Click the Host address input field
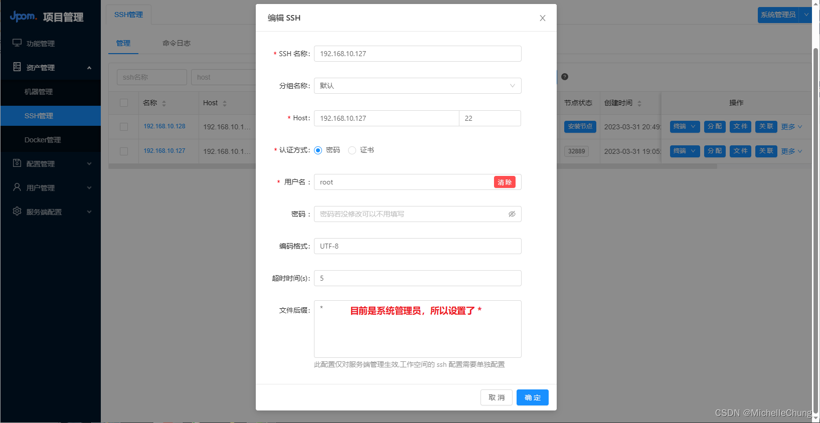 click(x=387, y=118)
